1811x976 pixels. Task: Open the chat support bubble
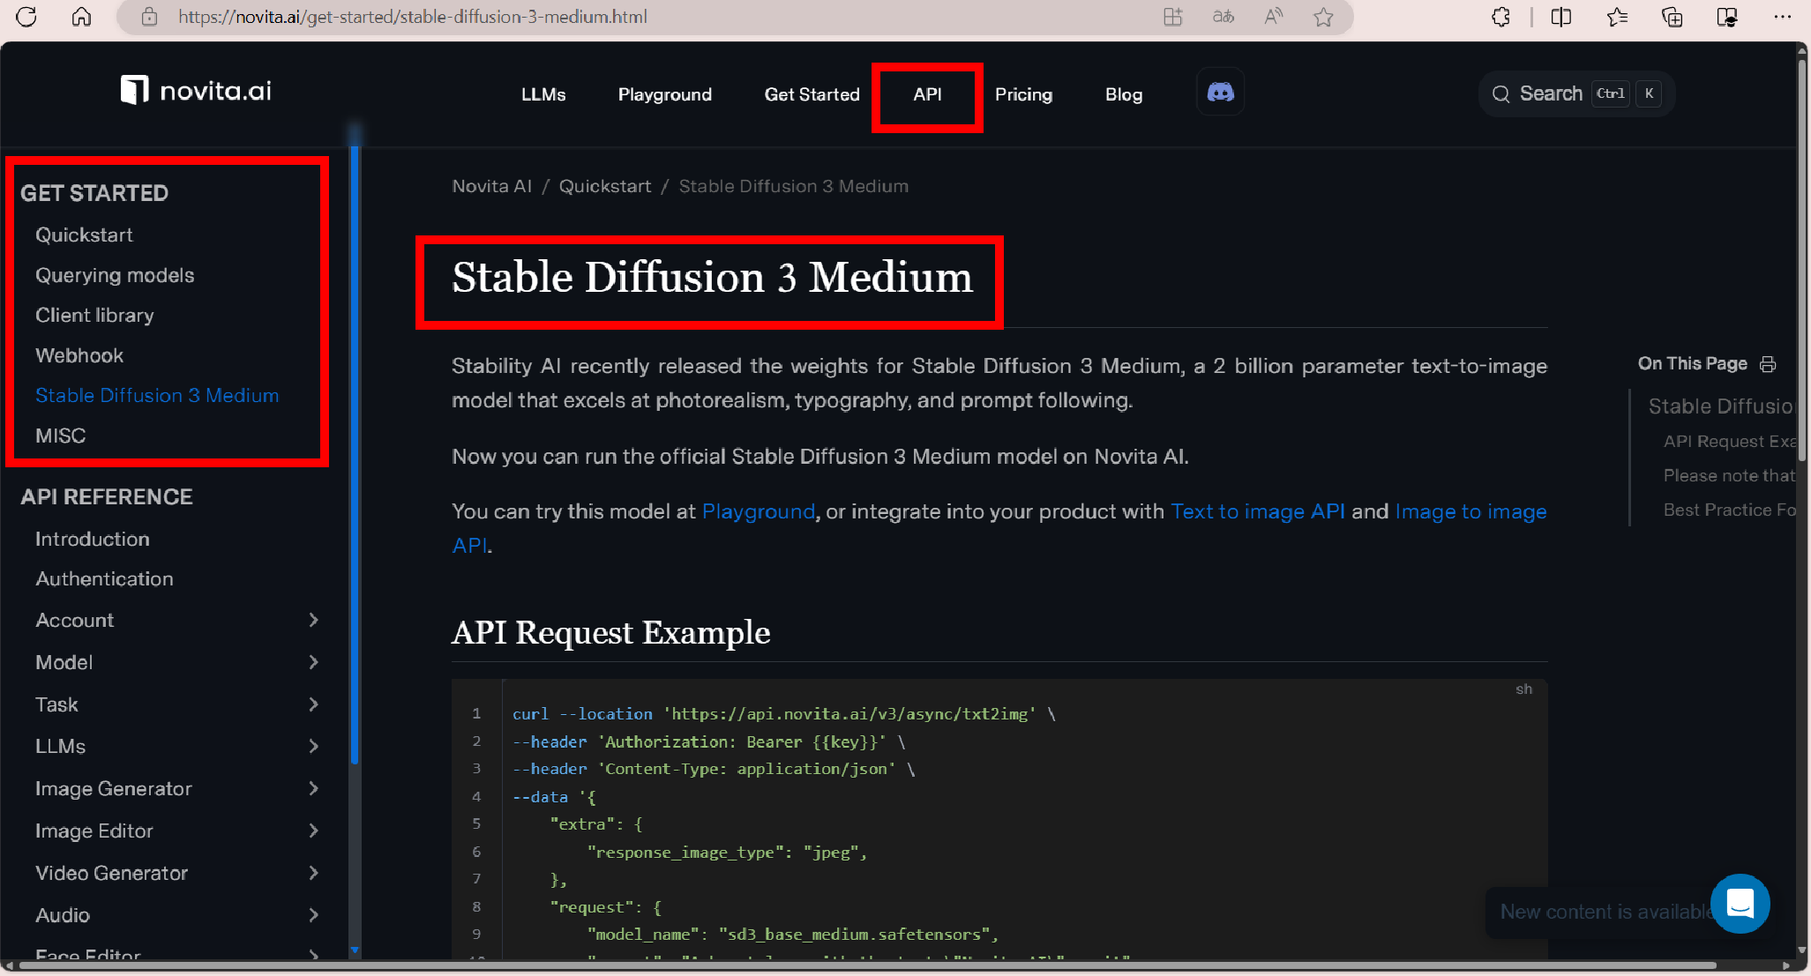1739,904
